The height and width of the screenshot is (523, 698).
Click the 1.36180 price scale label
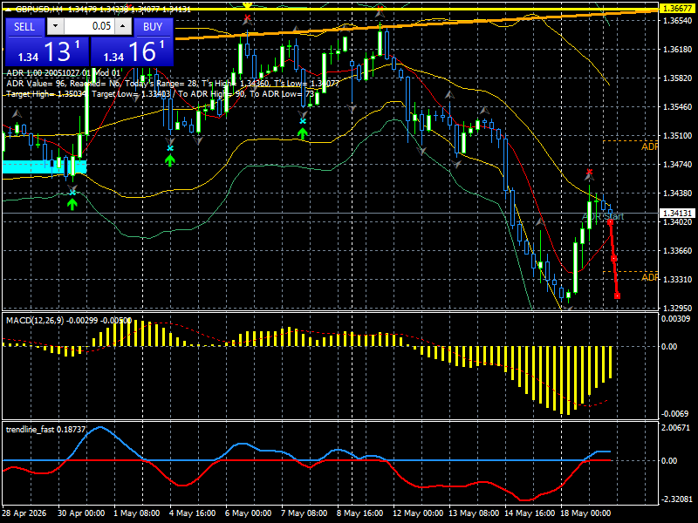(x=678, y=50)
